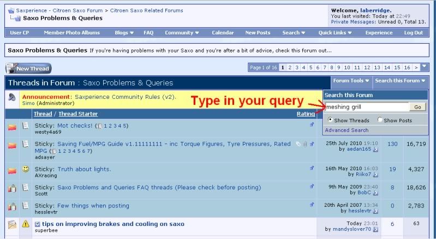Click go-to-last-post icon next to BobC
The height and width of the screenshot is (239, 436).
(x=374, y=193)
